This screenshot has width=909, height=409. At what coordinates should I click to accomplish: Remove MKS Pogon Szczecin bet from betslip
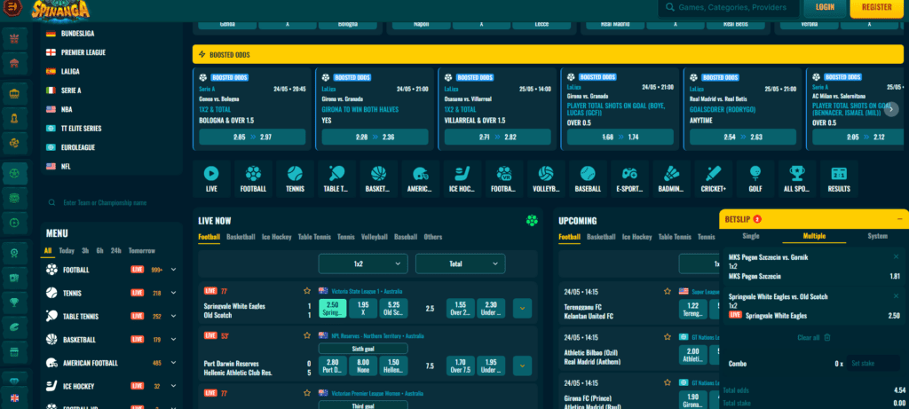(896, 256)
